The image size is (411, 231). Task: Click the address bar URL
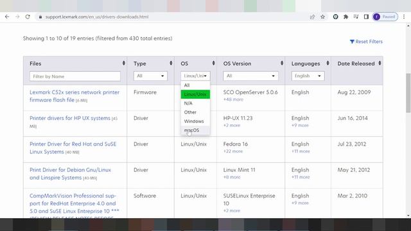pos(97,17)
